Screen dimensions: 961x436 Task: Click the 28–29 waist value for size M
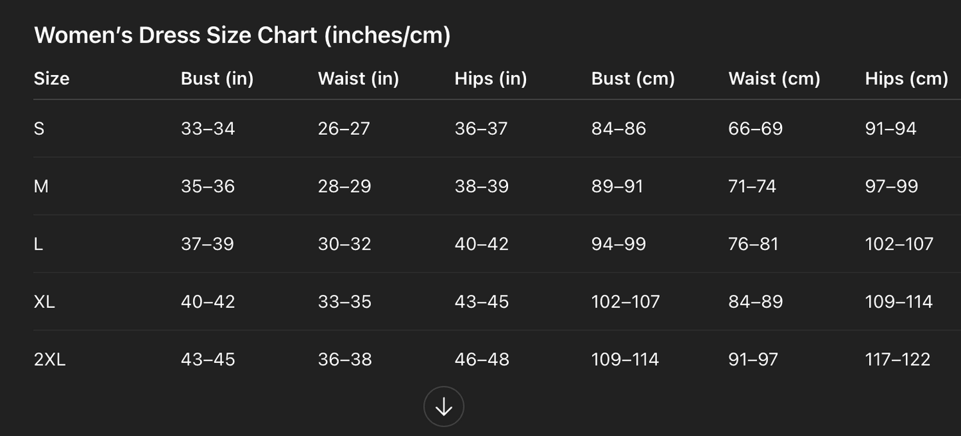point(344,186)
